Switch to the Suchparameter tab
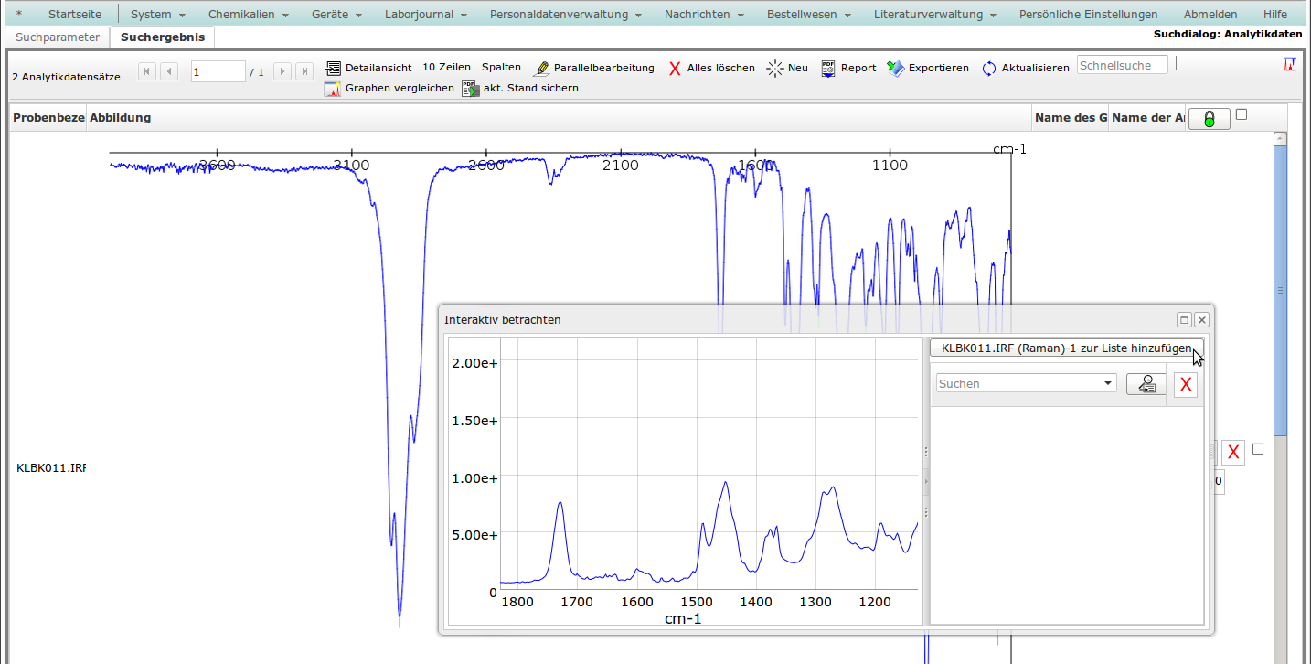Viewport: 1311px width, 664px height. click(58, 37)
